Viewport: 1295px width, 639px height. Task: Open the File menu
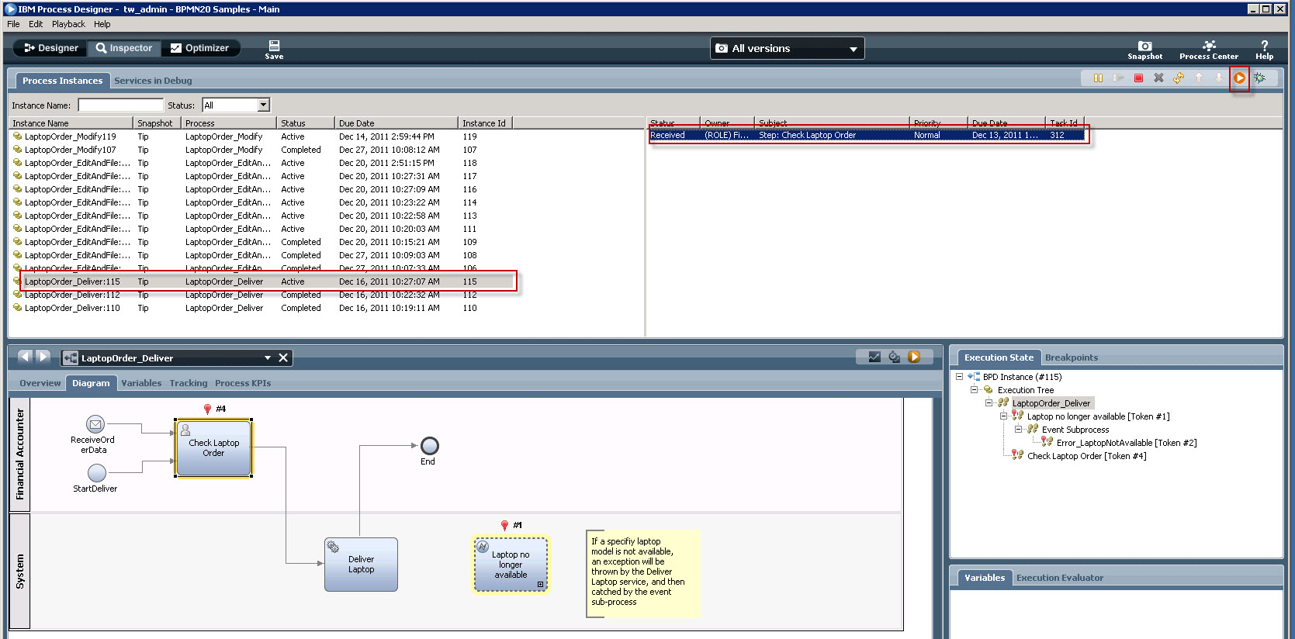tap(13, 24)
